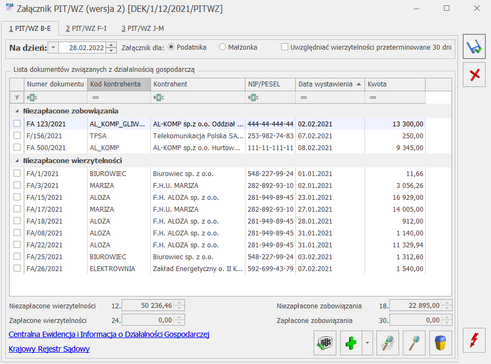
Task: Mark the FA/26/2021 row checkbox
Action: click(17, 268)
